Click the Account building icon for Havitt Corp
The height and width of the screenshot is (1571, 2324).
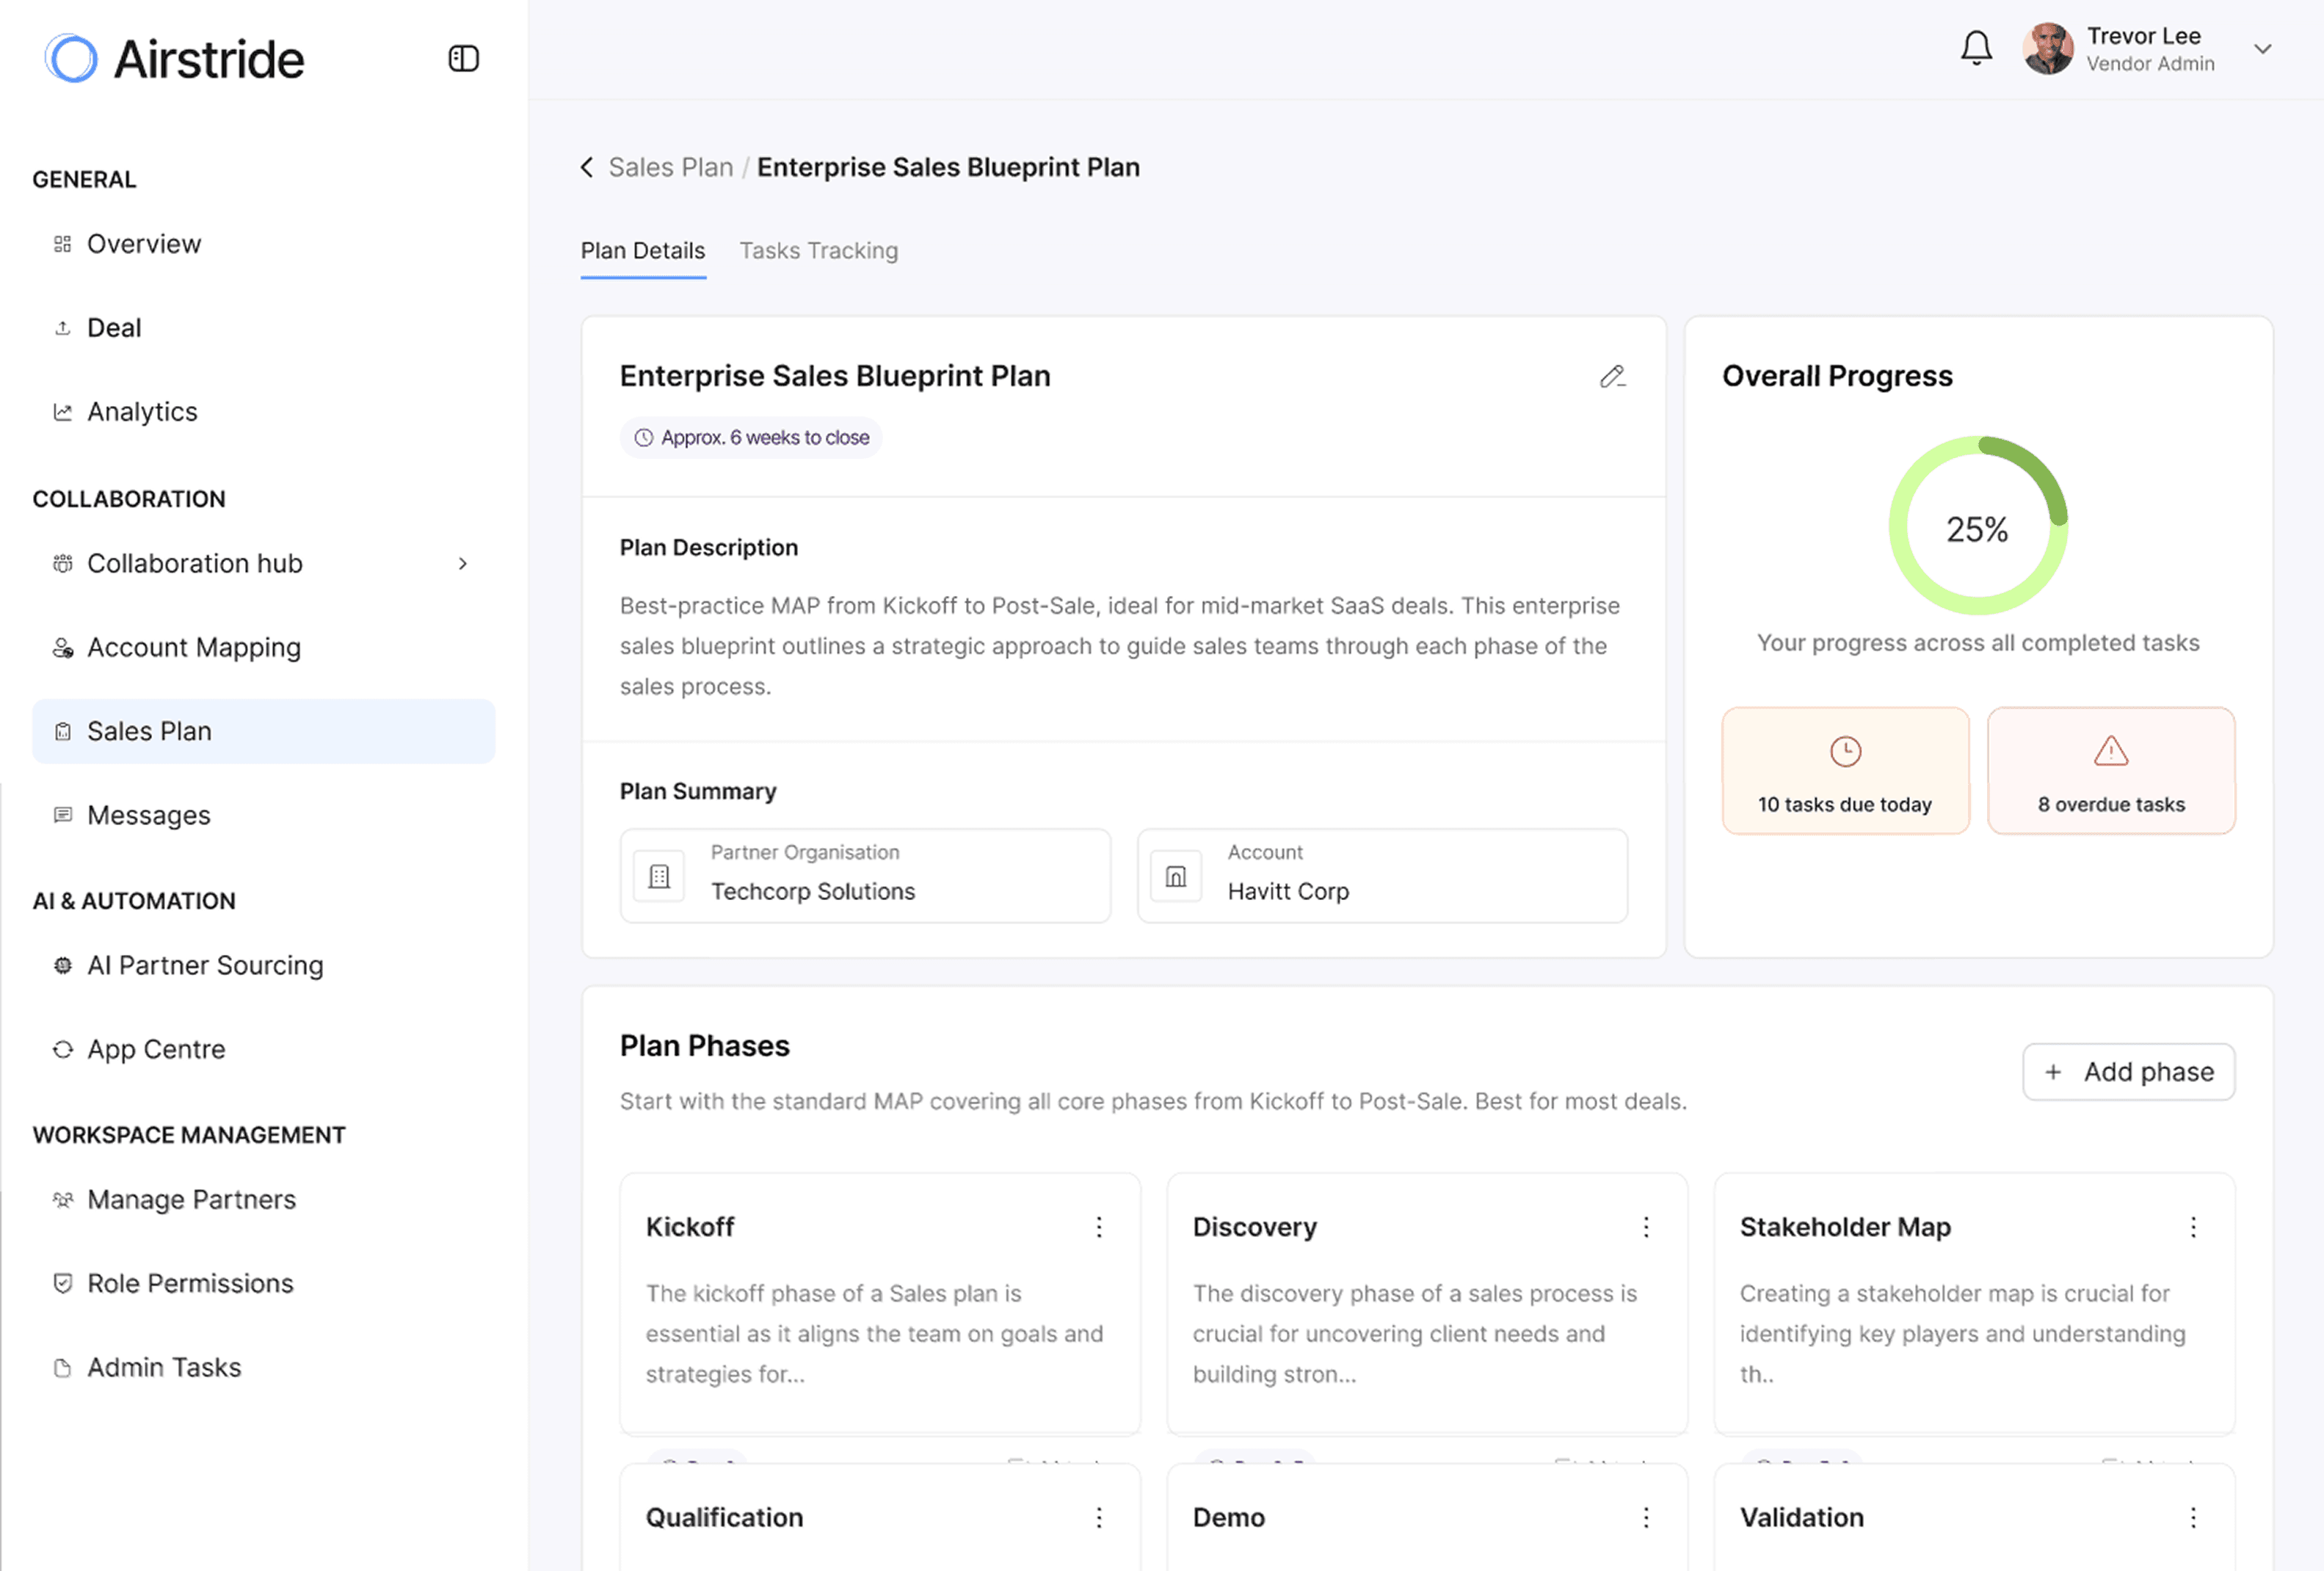(1176, 877)
